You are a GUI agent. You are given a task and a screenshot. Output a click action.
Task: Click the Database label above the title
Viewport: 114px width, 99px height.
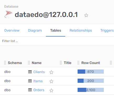[x=11, y=7]
